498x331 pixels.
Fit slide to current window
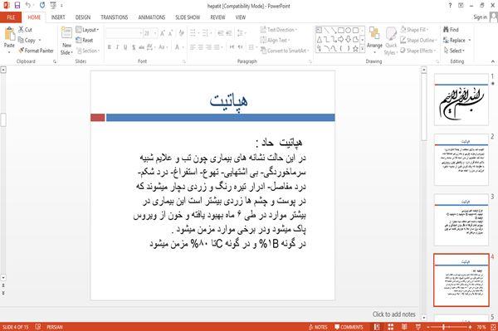point(493,327)
